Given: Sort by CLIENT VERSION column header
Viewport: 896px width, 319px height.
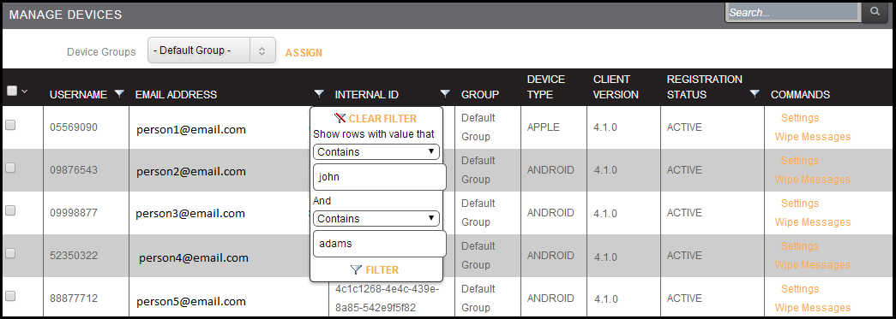Looking at the screenshot, I should pyautogui.click(x=616, y=87).
